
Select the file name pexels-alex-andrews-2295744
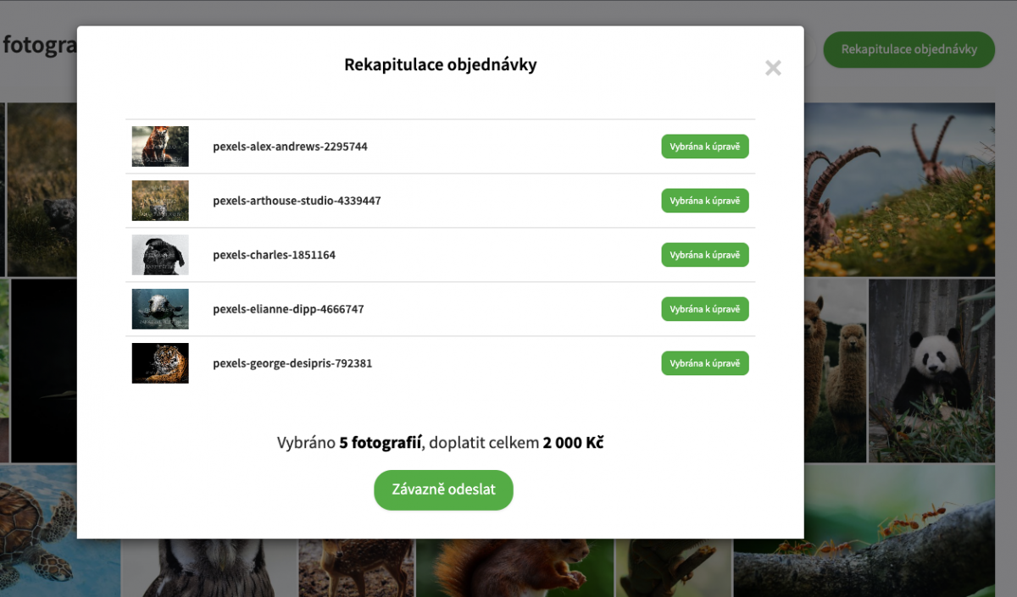click(x=290, y=146)
